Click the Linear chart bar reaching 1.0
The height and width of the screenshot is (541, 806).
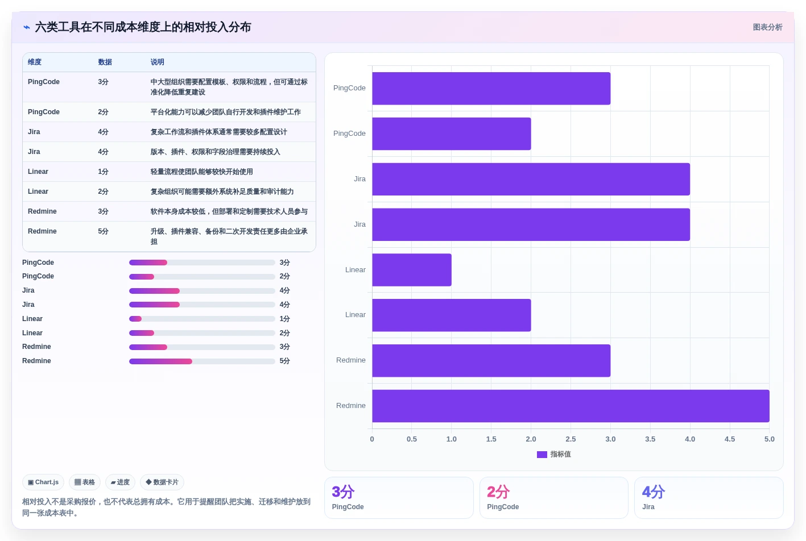[412, 270]
